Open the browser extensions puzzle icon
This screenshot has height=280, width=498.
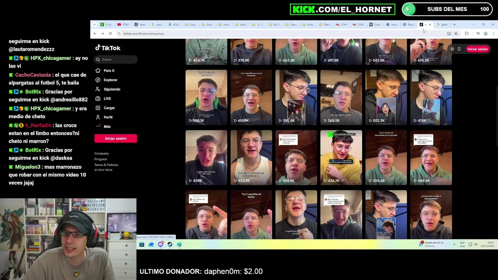pos(466,33)
